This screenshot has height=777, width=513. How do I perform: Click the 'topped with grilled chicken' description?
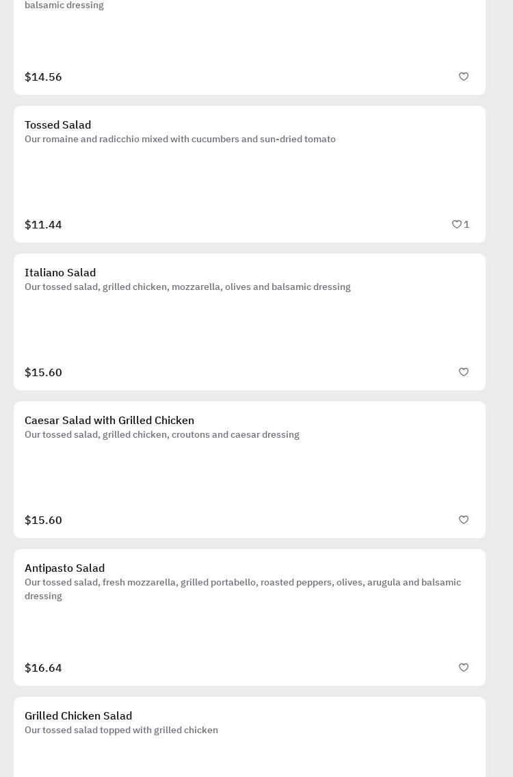tap(121, 730)
